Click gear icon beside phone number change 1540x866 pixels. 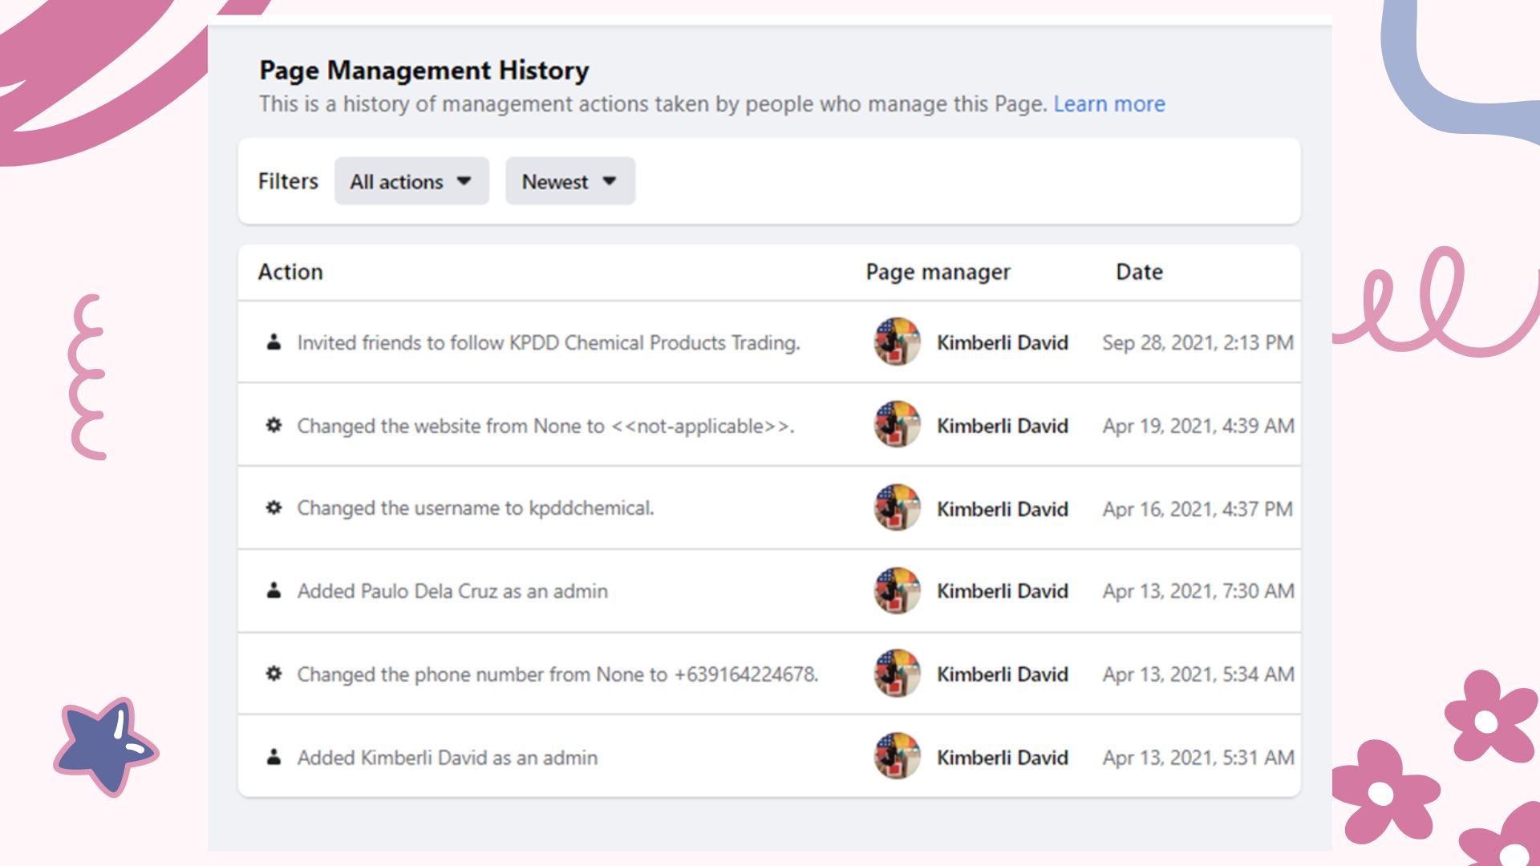point(274,674)
